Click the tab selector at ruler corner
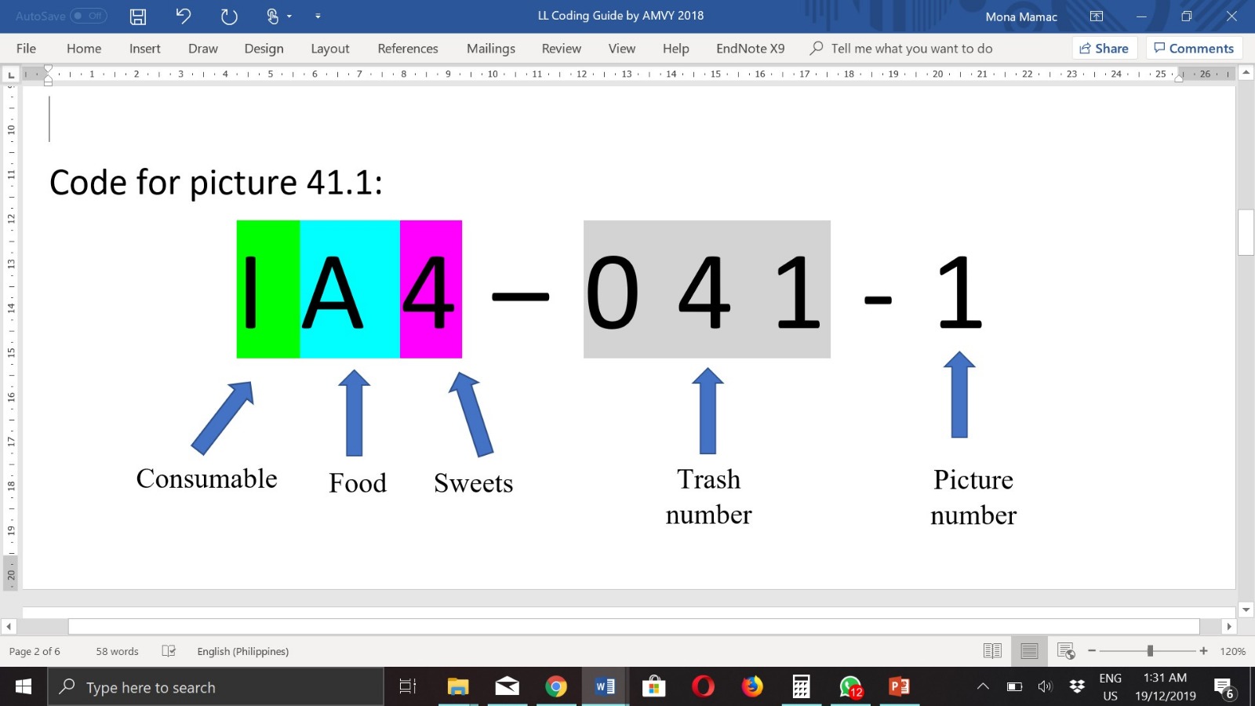1255x706 pixels. [x=11, y=75]
